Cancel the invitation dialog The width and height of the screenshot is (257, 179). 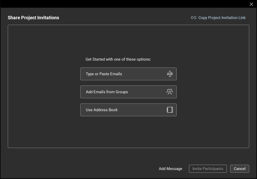pyautogui.click(x=240, y=169)
